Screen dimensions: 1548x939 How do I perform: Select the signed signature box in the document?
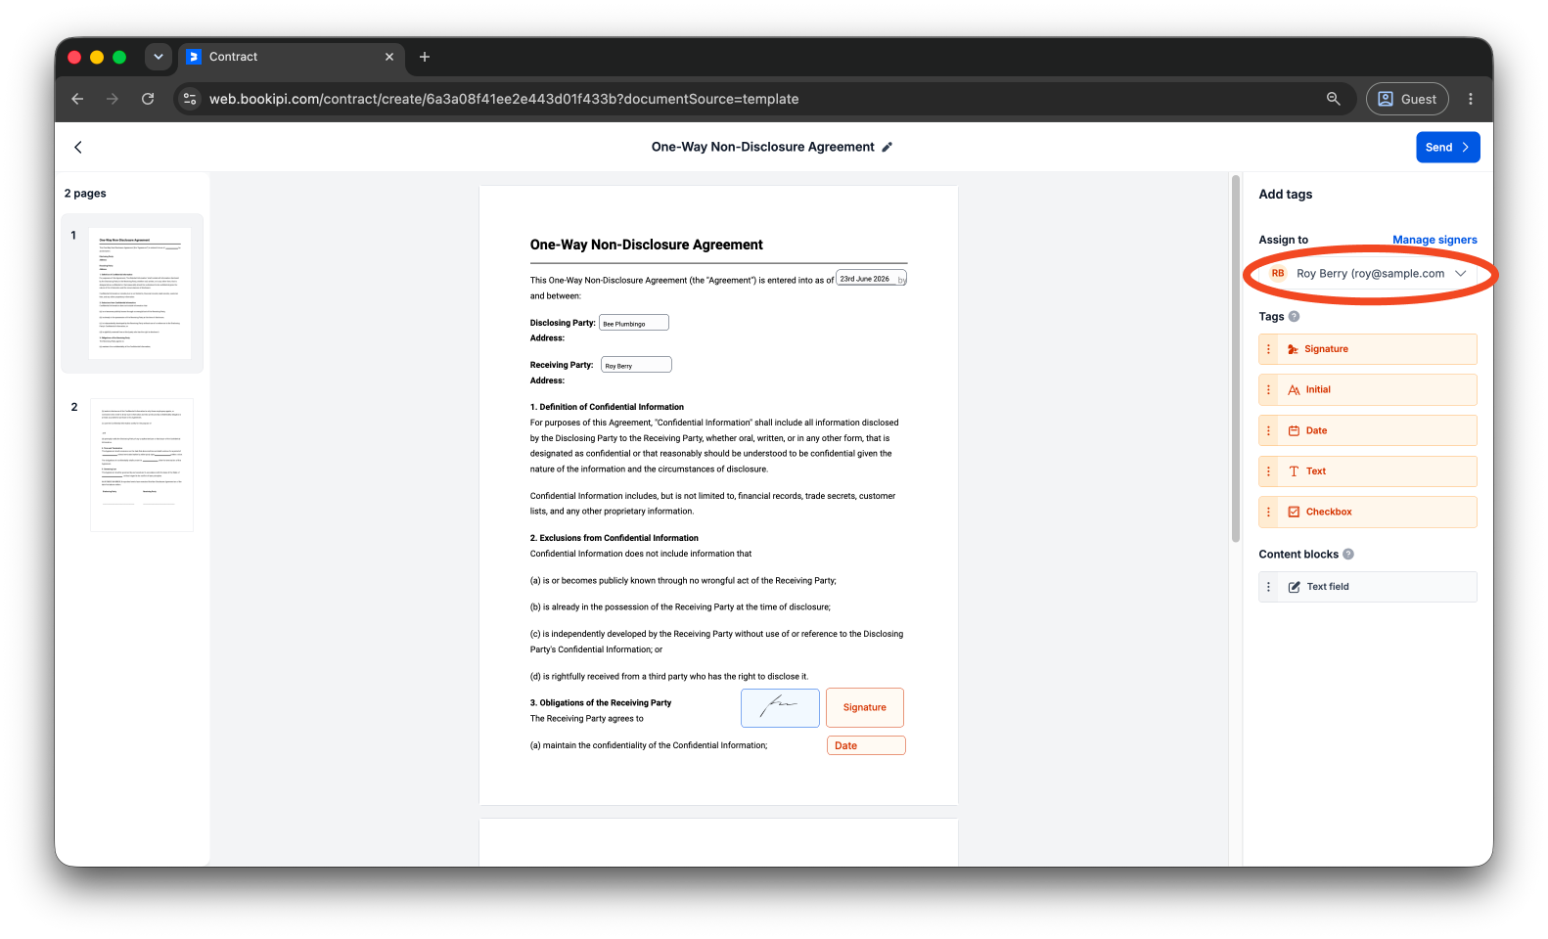[780, 707]
